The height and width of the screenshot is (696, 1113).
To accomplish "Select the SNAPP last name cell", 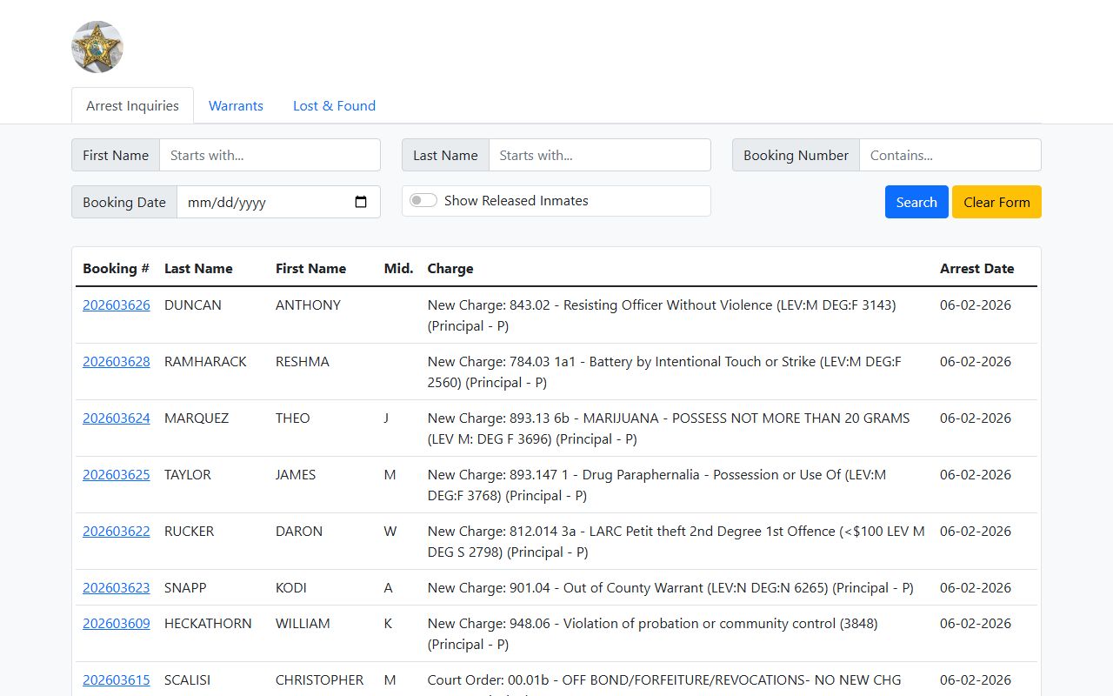I will tap(185, 587).
